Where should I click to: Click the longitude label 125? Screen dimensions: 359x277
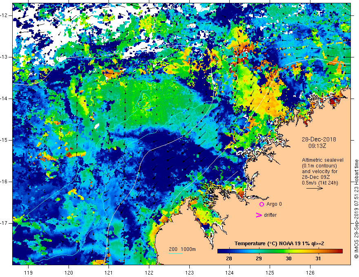coord(270,273)
